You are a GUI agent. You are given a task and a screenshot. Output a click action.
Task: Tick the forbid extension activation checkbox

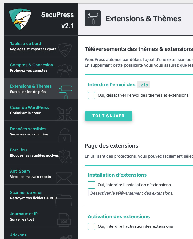(92, 226)
